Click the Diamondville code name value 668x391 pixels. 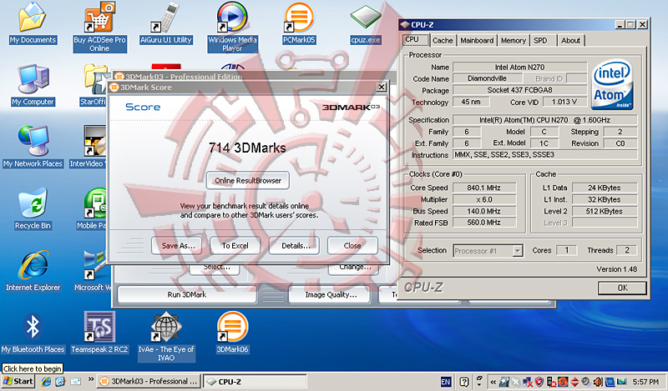tap(487, 78)
